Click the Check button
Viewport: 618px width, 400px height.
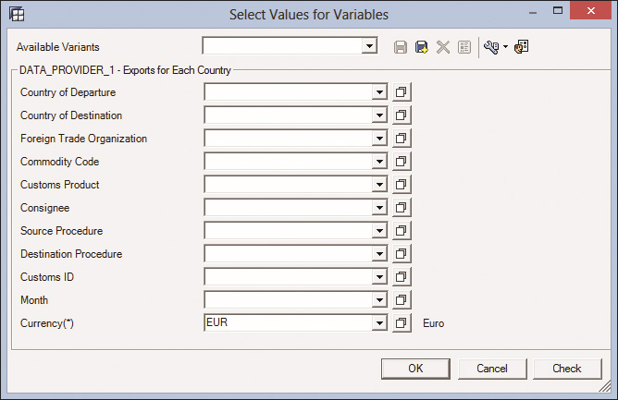click(x=567, y=369)
